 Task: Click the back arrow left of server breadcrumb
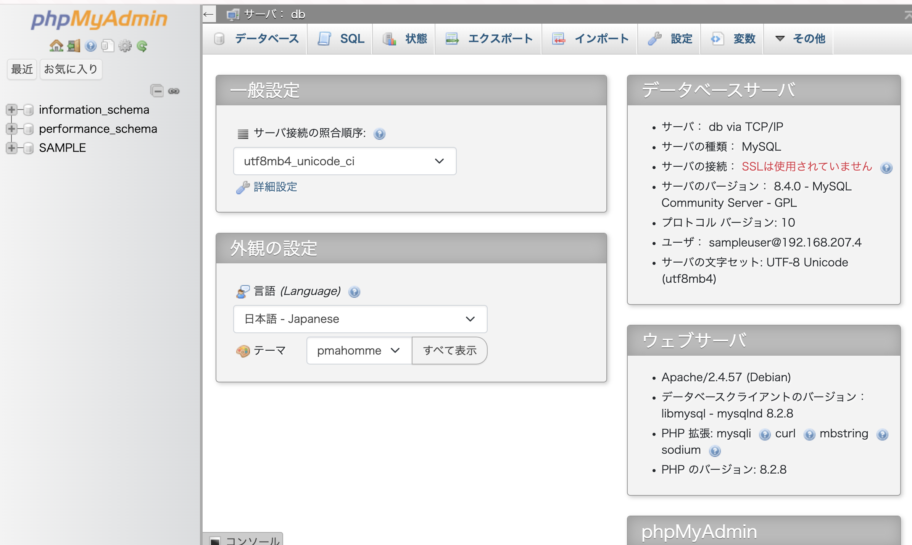point(208,15)
